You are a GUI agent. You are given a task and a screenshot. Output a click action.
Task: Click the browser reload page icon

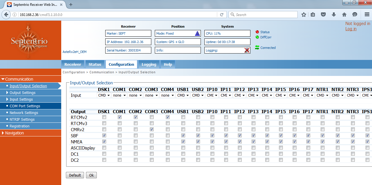click(x=222, y=14)
